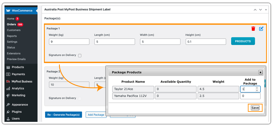This screenshot has width=273, height=127.
Task: Close the Package Products dialog
Action: 260,72
